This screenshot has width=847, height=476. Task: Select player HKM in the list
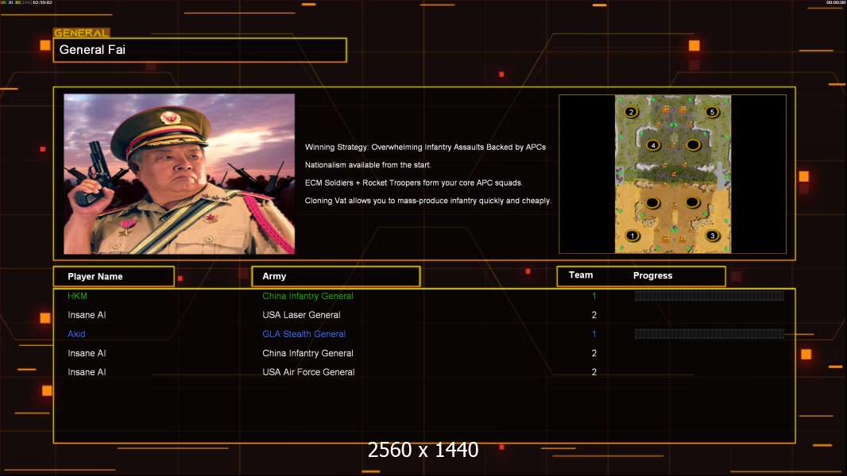tap(77, 296)
